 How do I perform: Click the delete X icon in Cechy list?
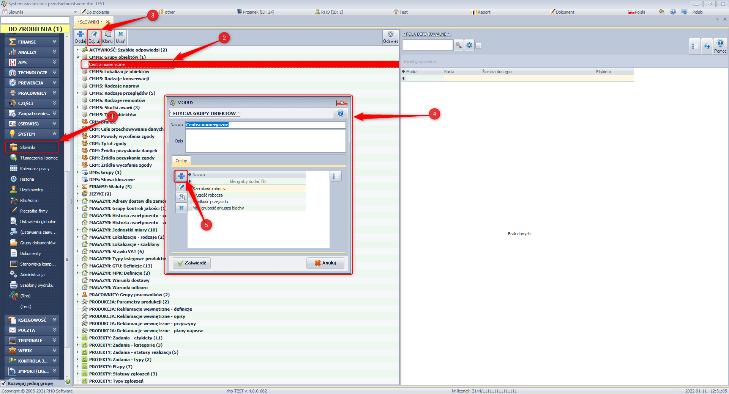point(181,208)
